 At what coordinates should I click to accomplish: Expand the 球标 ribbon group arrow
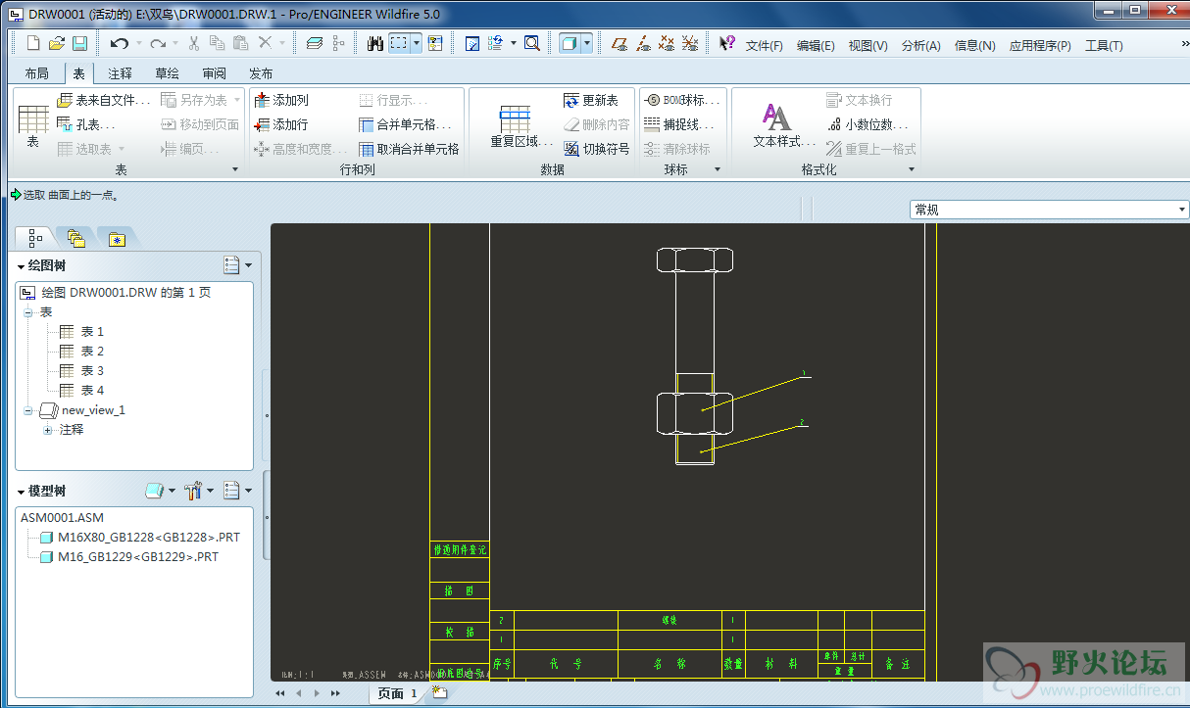click(717, 169)
